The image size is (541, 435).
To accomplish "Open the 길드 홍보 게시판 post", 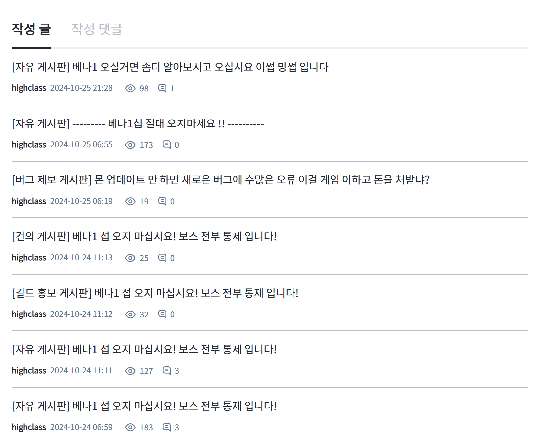I will 155,293.
